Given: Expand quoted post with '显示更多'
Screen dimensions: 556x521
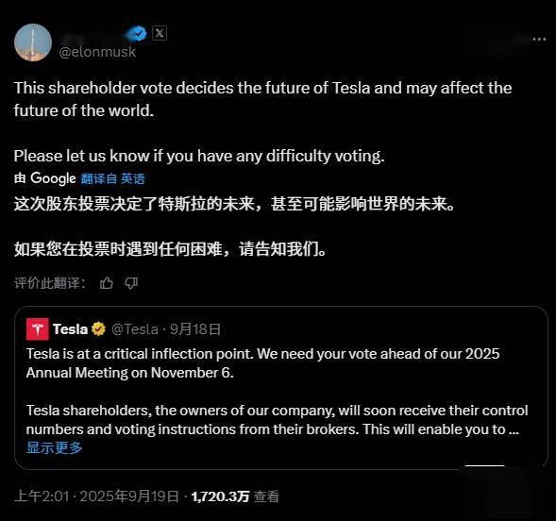Looking at the screenshot, I should coord(54,447).
